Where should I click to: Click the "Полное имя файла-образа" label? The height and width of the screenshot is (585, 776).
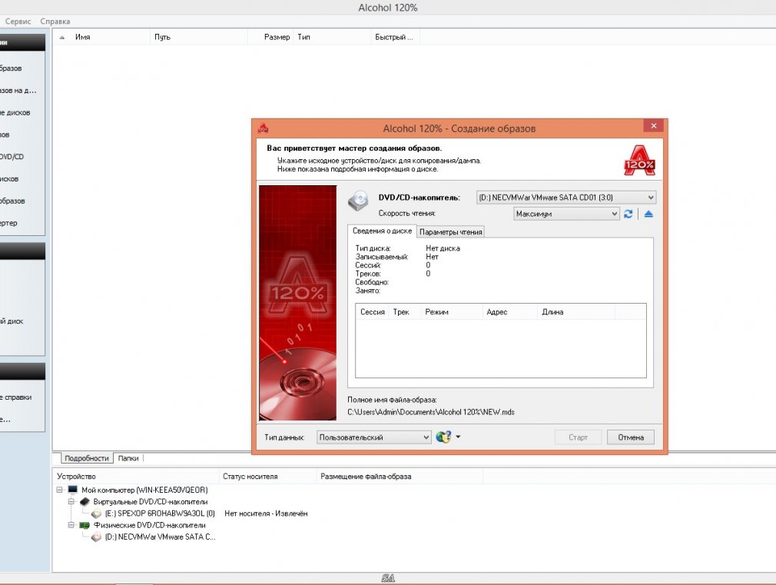click(392, 400)
